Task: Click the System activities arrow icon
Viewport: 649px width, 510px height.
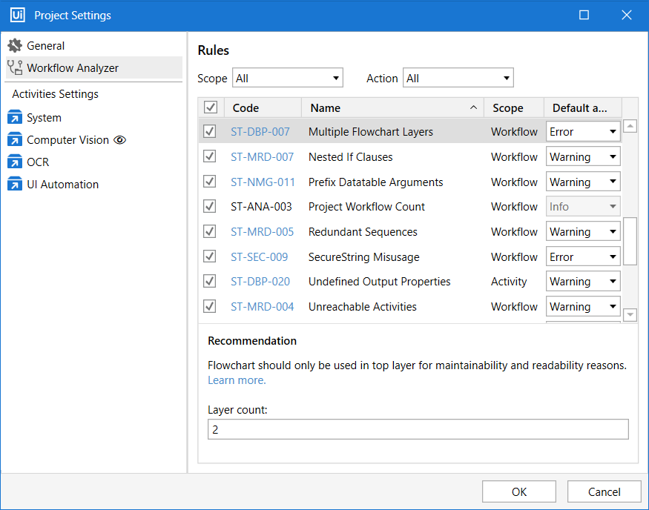Action: click(15, 118)
